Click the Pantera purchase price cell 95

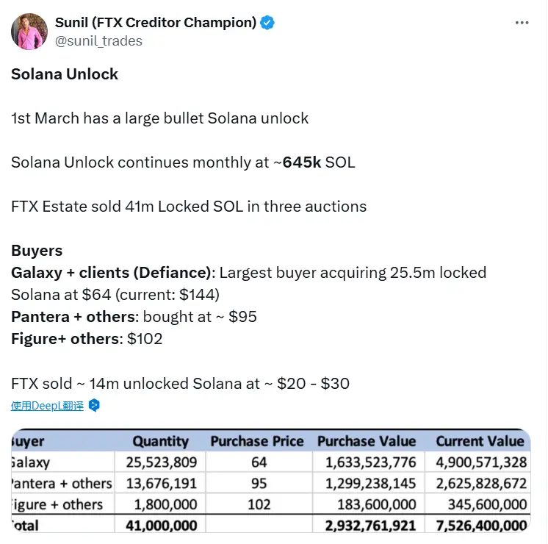coord(258,484)
